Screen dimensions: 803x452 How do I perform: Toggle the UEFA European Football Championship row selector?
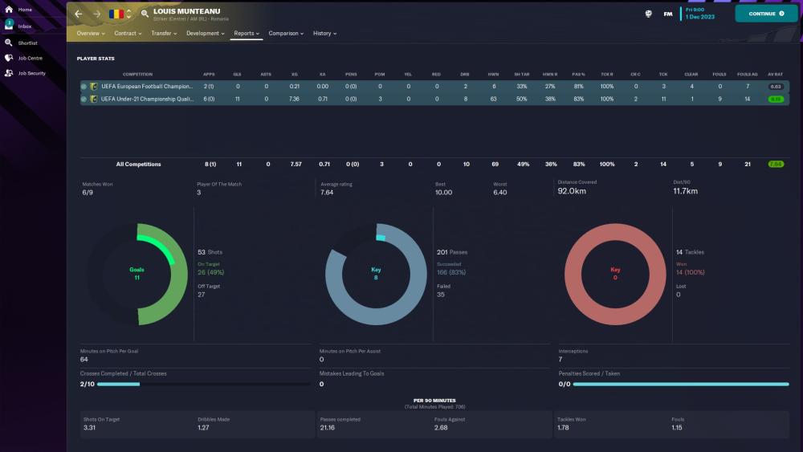tap(84, 86)
